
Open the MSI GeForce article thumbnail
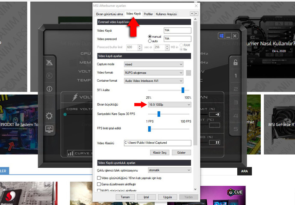click(279, 125)
